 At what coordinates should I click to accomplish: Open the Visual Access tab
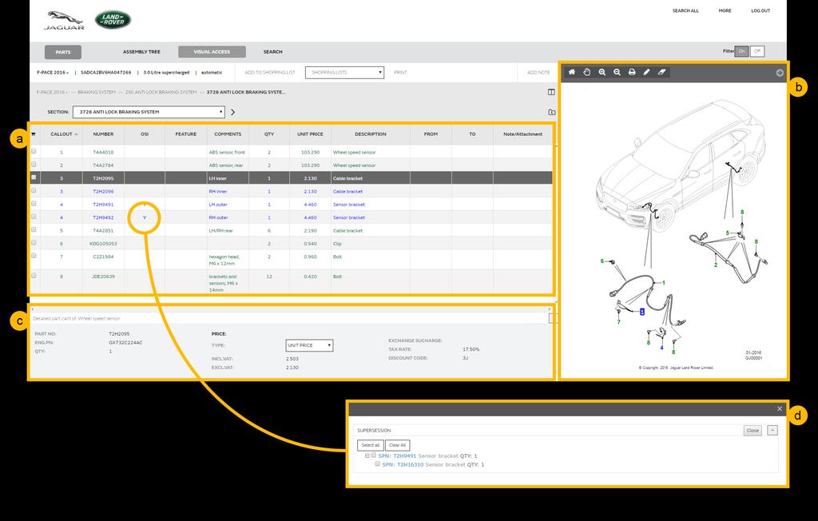[212, 52]
